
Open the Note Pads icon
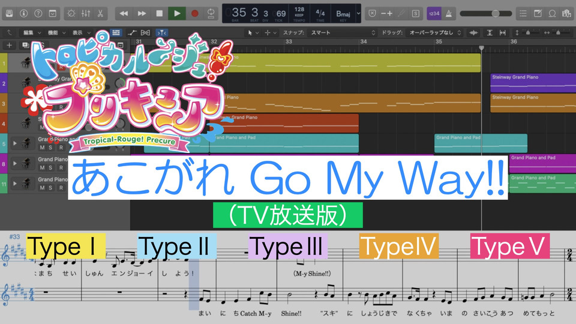pos(538,14)
